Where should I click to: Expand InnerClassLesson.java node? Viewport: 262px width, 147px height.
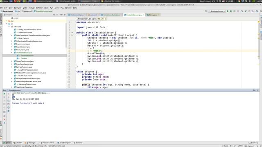[x=12, y=61]
